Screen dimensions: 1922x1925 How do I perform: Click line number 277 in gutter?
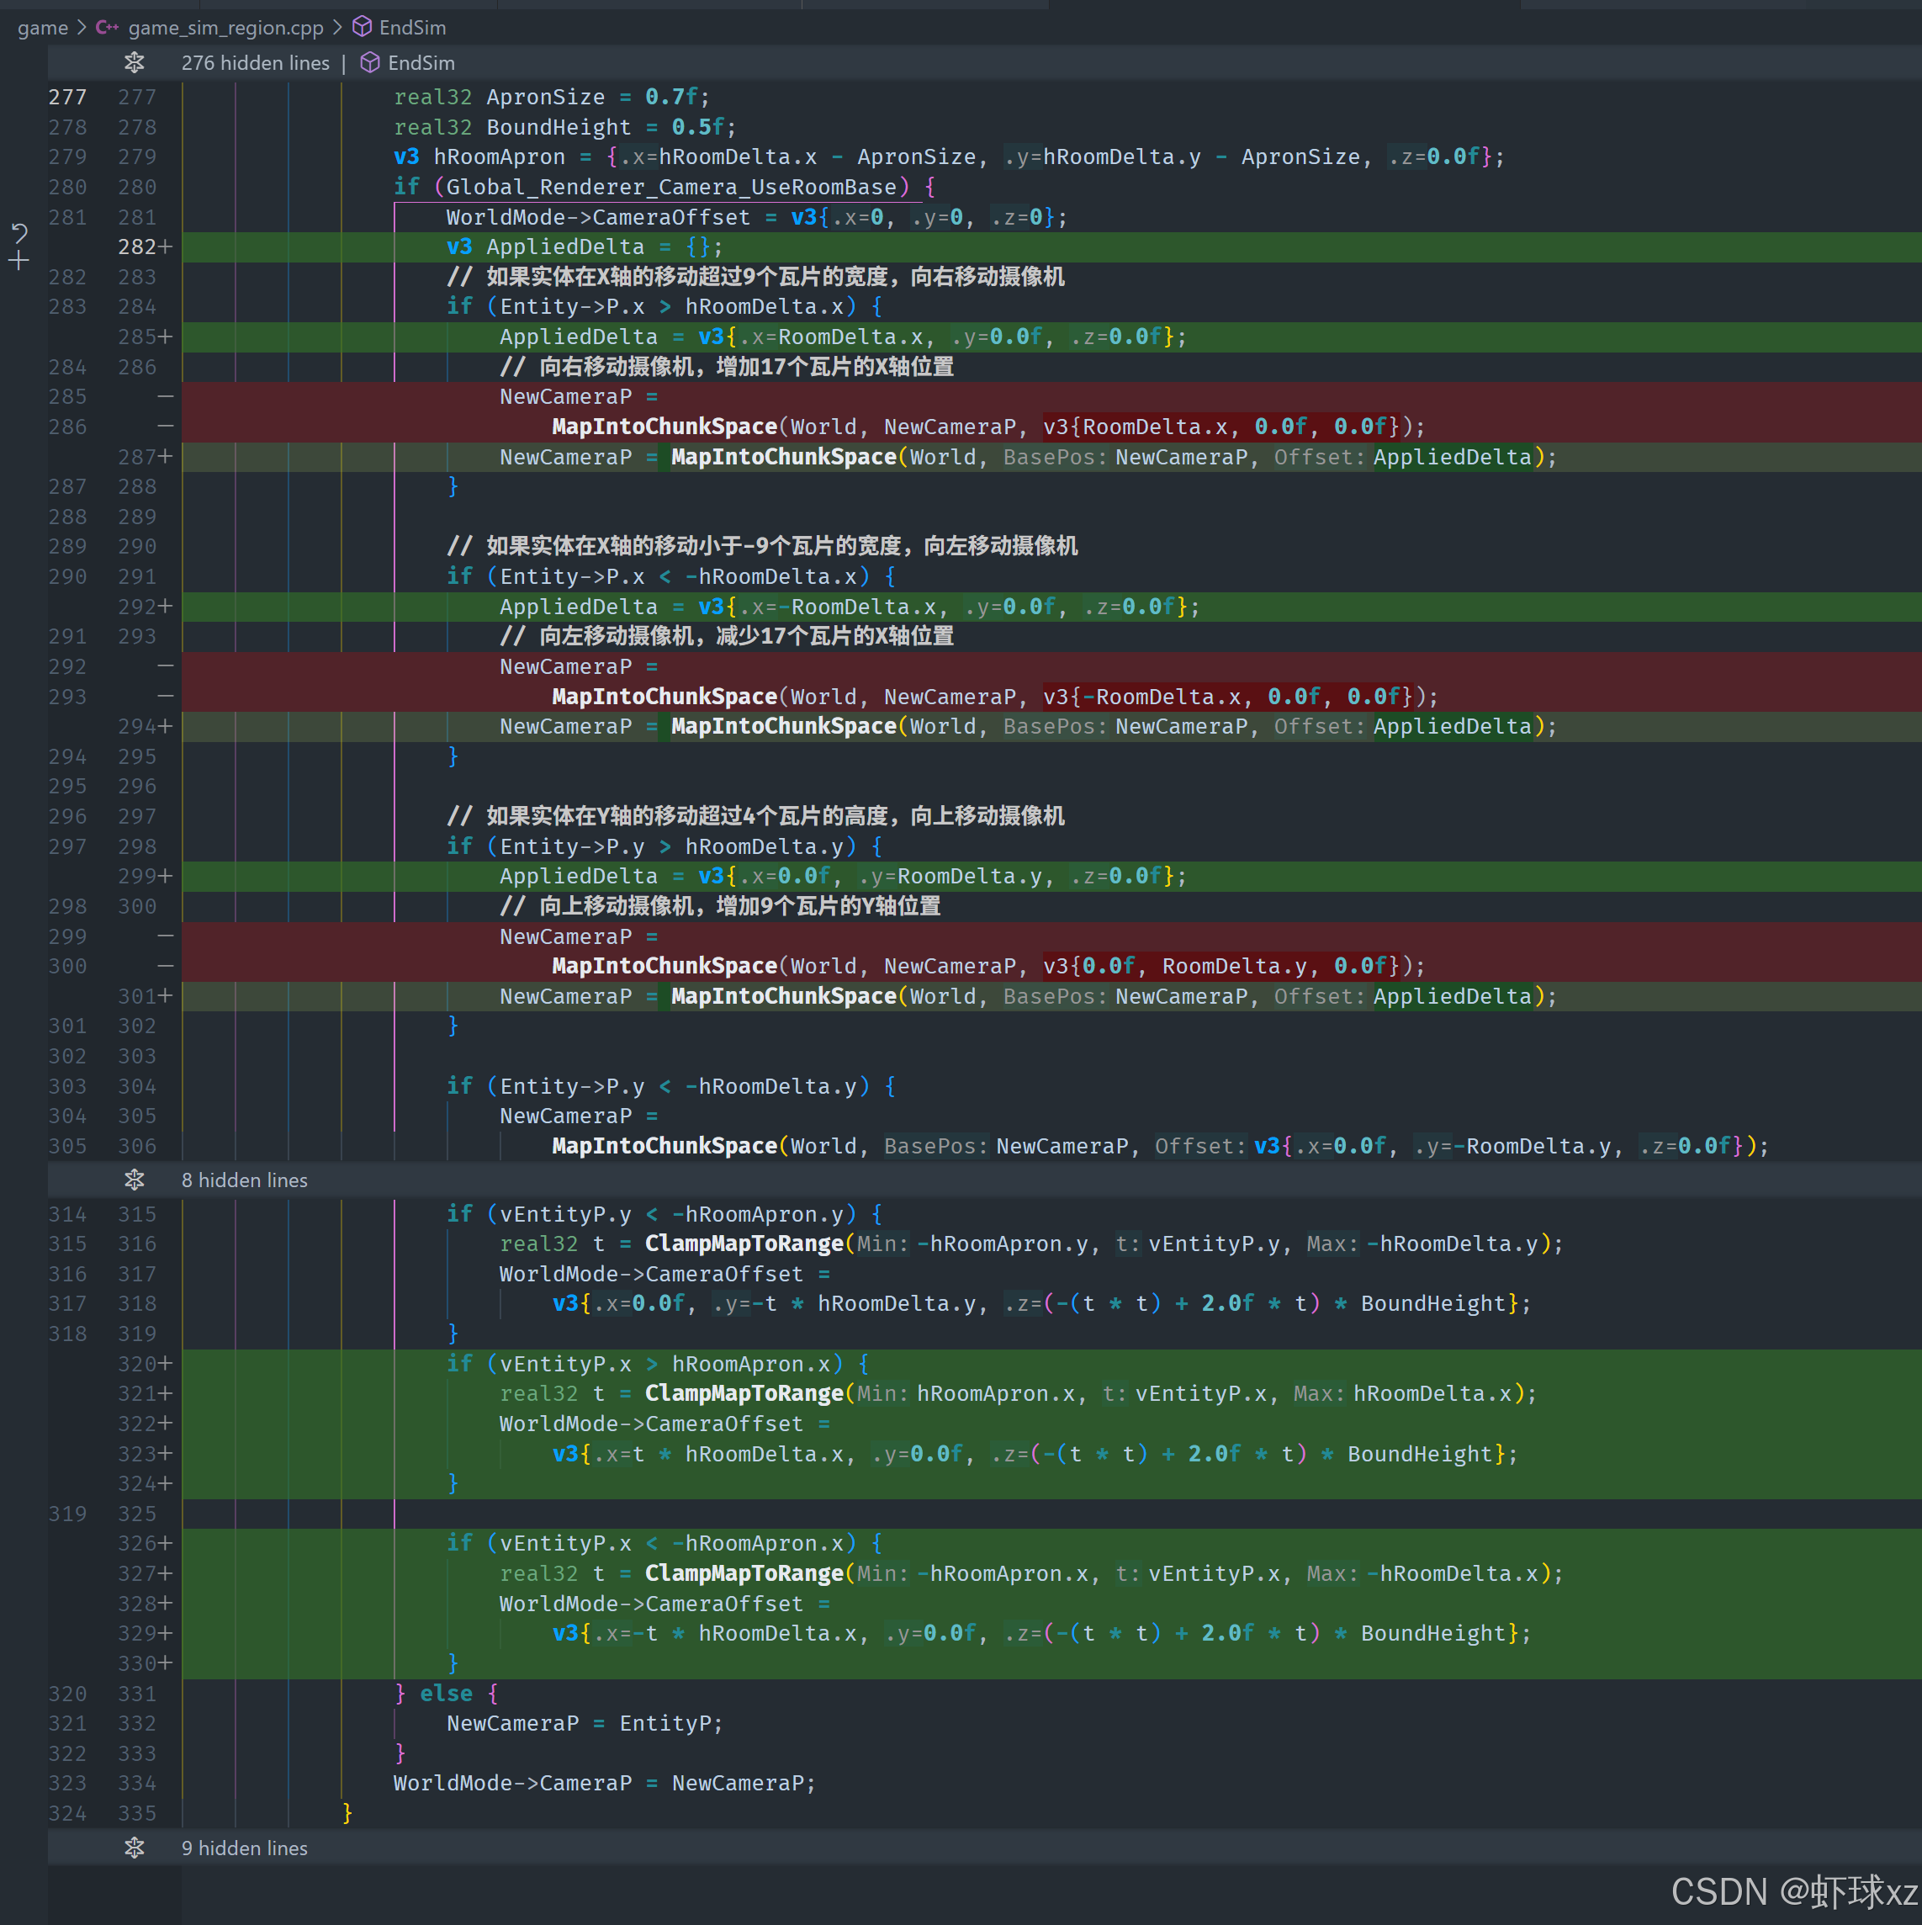coord(68,98)
